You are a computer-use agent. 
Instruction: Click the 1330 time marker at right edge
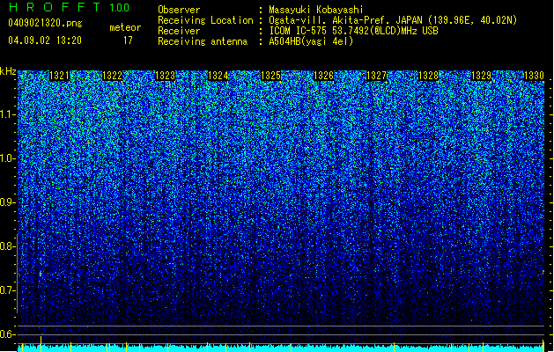pos(534,76)
